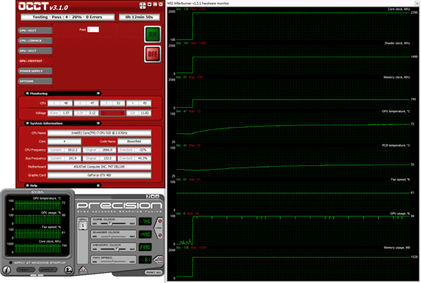Collapse the Monitoring section
Viewport: 421px width, 283px height.
98,93
